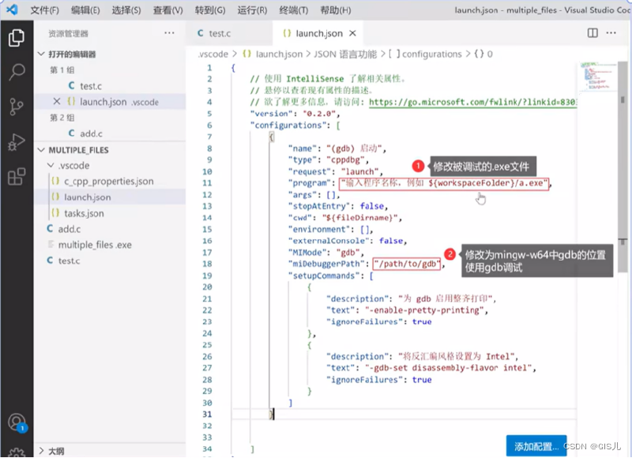
Task: Switch to the test.c editor tab
Action: point(229,33)
